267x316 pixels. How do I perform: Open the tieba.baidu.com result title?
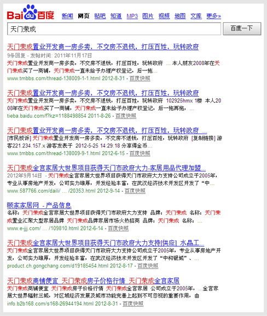tap(103, 93)
